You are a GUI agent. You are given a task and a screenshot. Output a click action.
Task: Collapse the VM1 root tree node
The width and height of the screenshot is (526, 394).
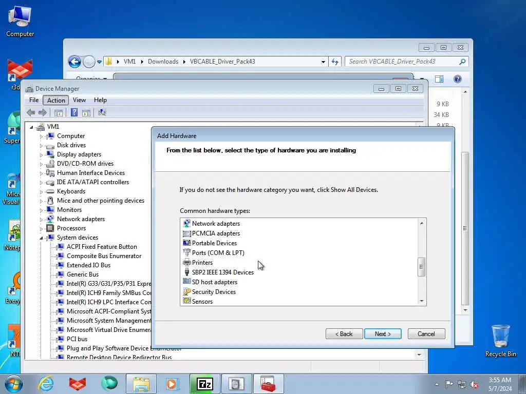coord(31,127)
